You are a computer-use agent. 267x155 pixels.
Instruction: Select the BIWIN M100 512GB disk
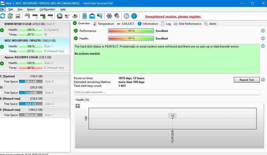[x=35, y=29]
